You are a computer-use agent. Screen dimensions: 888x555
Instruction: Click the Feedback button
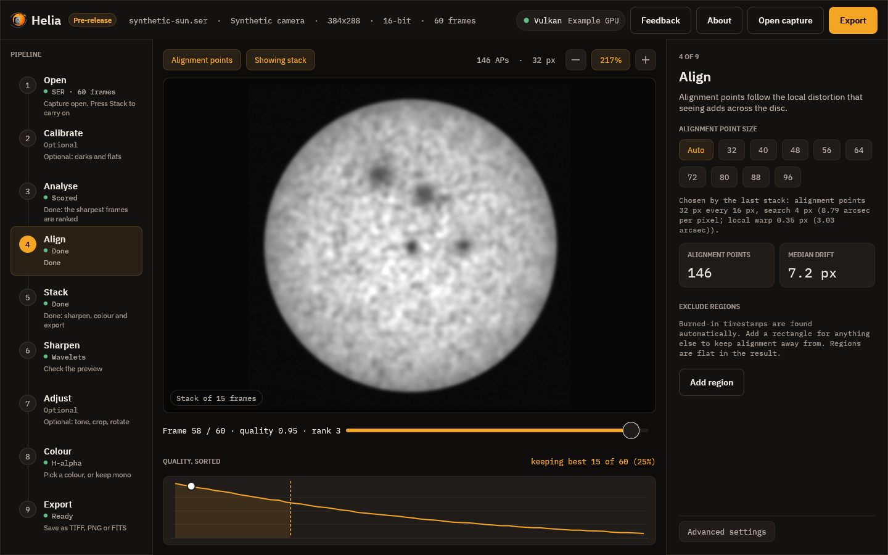click(660, 20)
